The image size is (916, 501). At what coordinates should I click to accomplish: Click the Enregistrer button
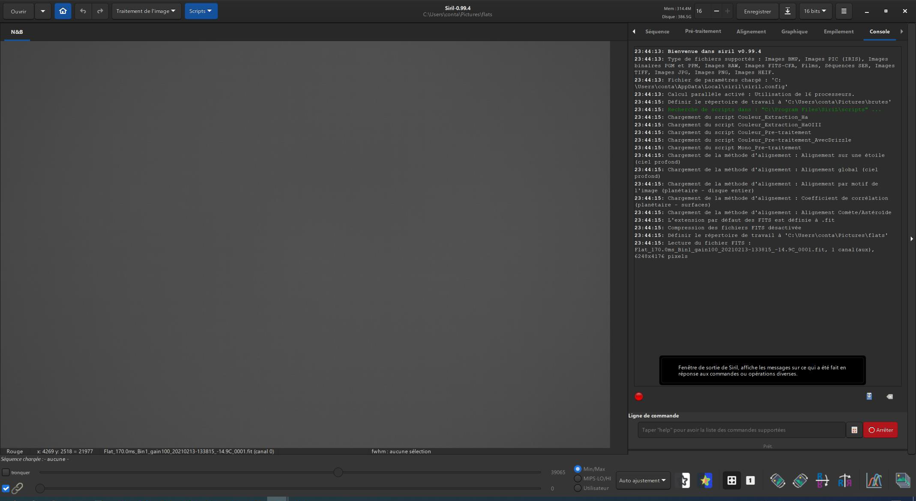[x=757, y=12]
